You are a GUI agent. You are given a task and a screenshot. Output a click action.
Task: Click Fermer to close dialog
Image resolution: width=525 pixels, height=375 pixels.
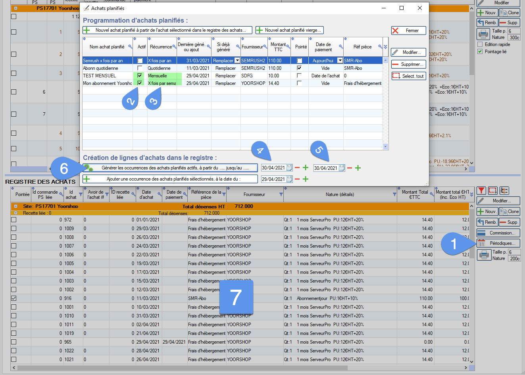pos(409,31)
